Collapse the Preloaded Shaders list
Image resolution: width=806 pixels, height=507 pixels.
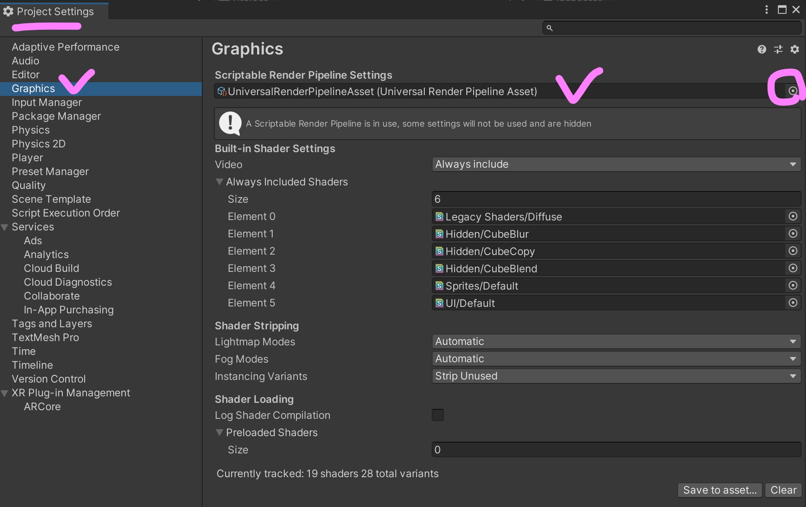(x=220, y=433)
